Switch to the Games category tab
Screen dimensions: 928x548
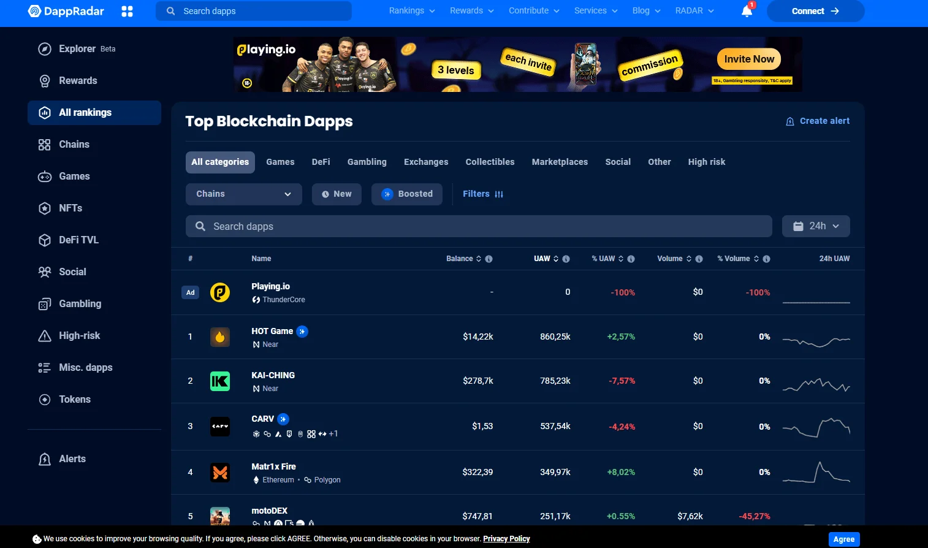280,162
